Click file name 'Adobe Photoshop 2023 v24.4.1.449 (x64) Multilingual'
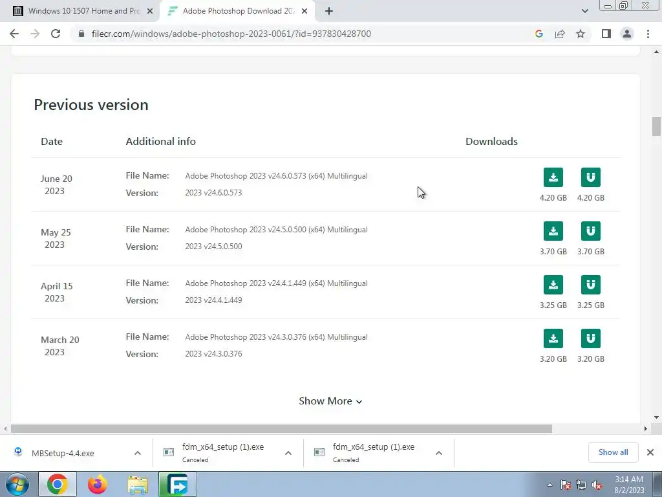 point(276,283)
